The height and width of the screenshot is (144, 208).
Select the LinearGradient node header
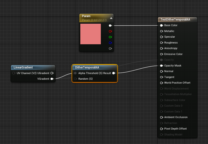click(33, 67)
